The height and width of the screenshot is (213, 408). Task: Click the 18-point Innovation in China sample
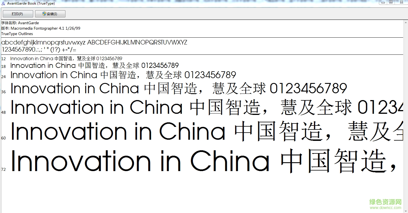[x=94, y=66]
